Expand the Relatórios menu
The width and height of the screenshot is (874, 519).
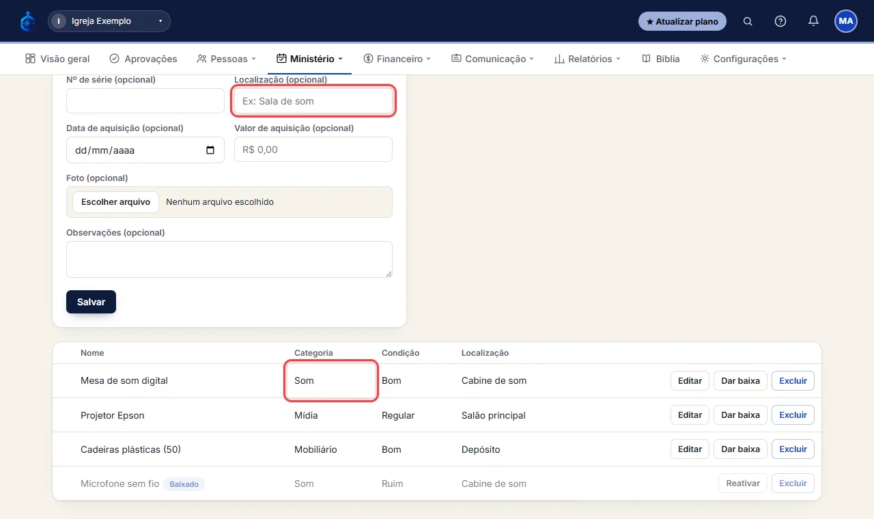(587, 59)
